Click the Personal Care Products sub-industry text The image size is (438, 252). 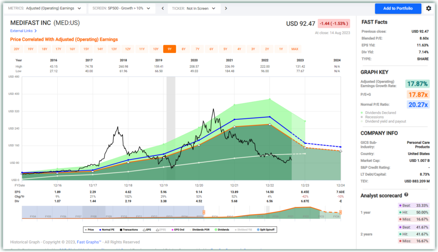[x=418, y=145]
